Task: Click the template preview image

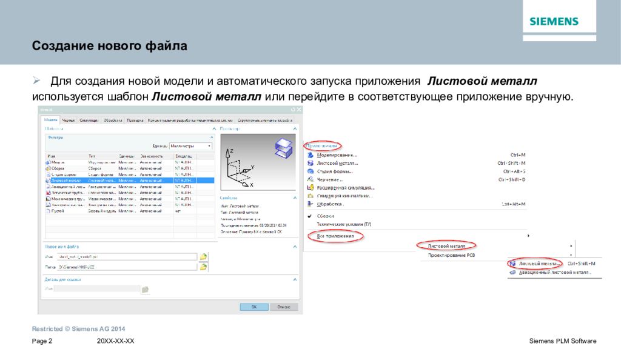Action: 258,162
